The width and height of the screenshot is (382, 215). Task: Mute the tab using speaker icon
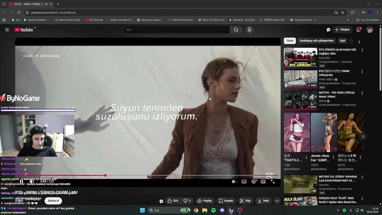[x=46, y=4]
